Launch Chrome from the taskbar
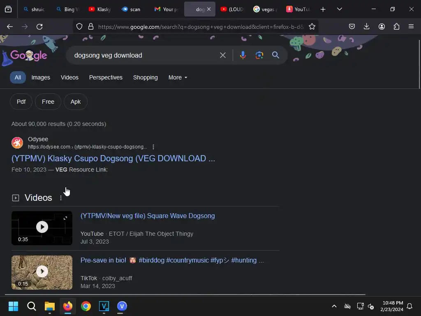 (x=86, y=306)
